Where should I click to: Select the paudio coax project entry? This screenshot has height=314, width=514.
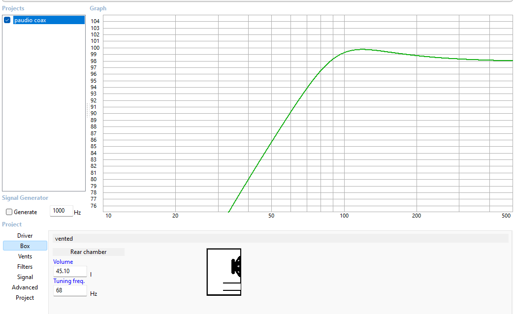pyautogui.click(x=49, y=20)
